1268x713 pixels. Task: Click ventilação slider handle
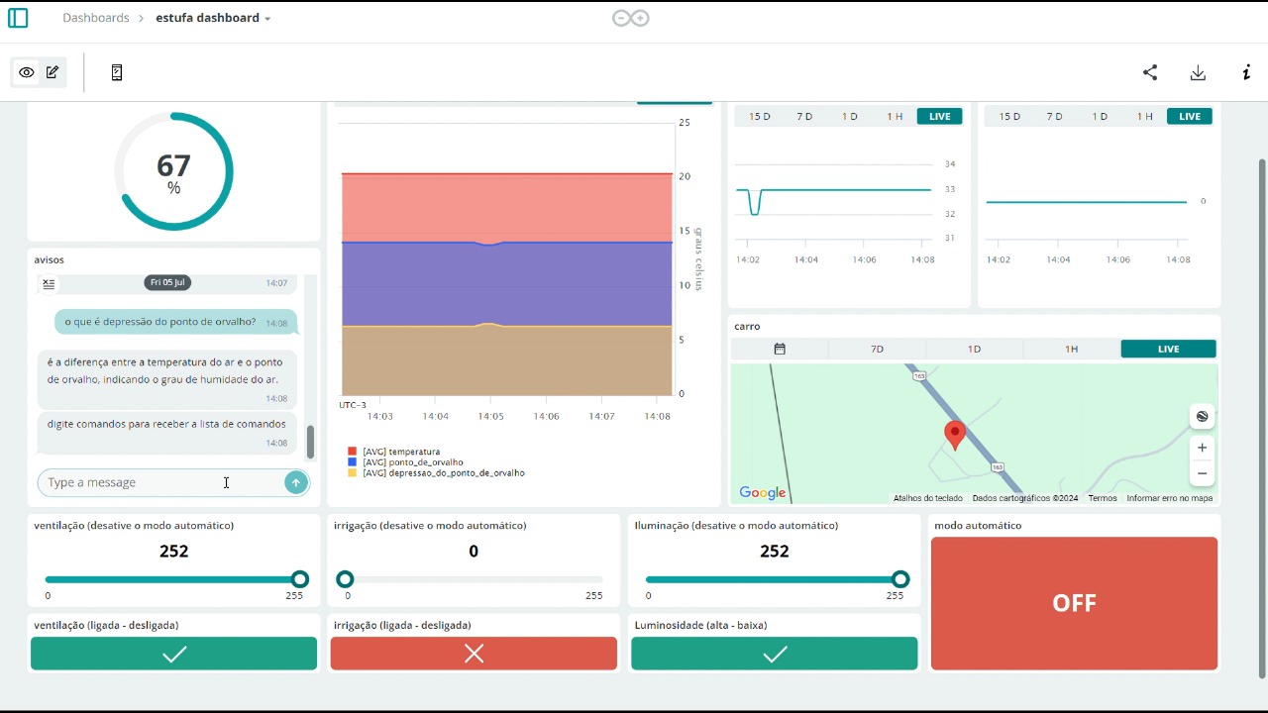300,579
